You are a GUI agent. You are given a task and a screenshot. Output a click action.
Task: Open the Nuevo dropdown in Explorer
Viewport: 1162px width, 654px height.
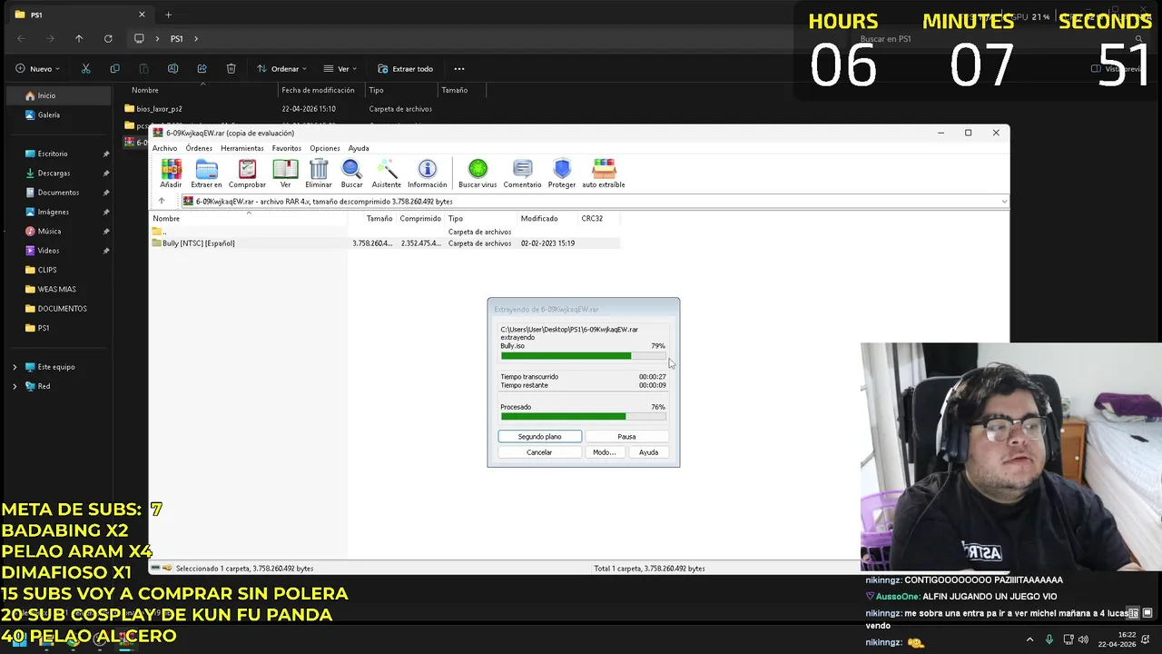coord(38,68)
